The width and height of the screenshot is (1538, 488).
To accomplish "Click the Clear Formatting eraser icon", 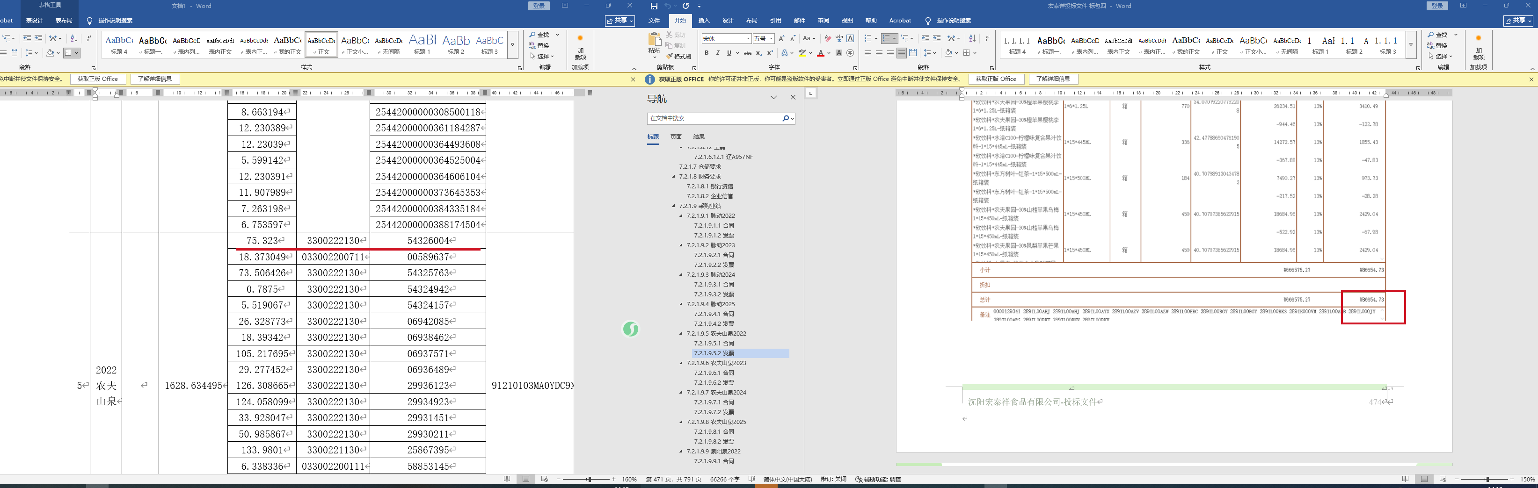I will point(828,39).
